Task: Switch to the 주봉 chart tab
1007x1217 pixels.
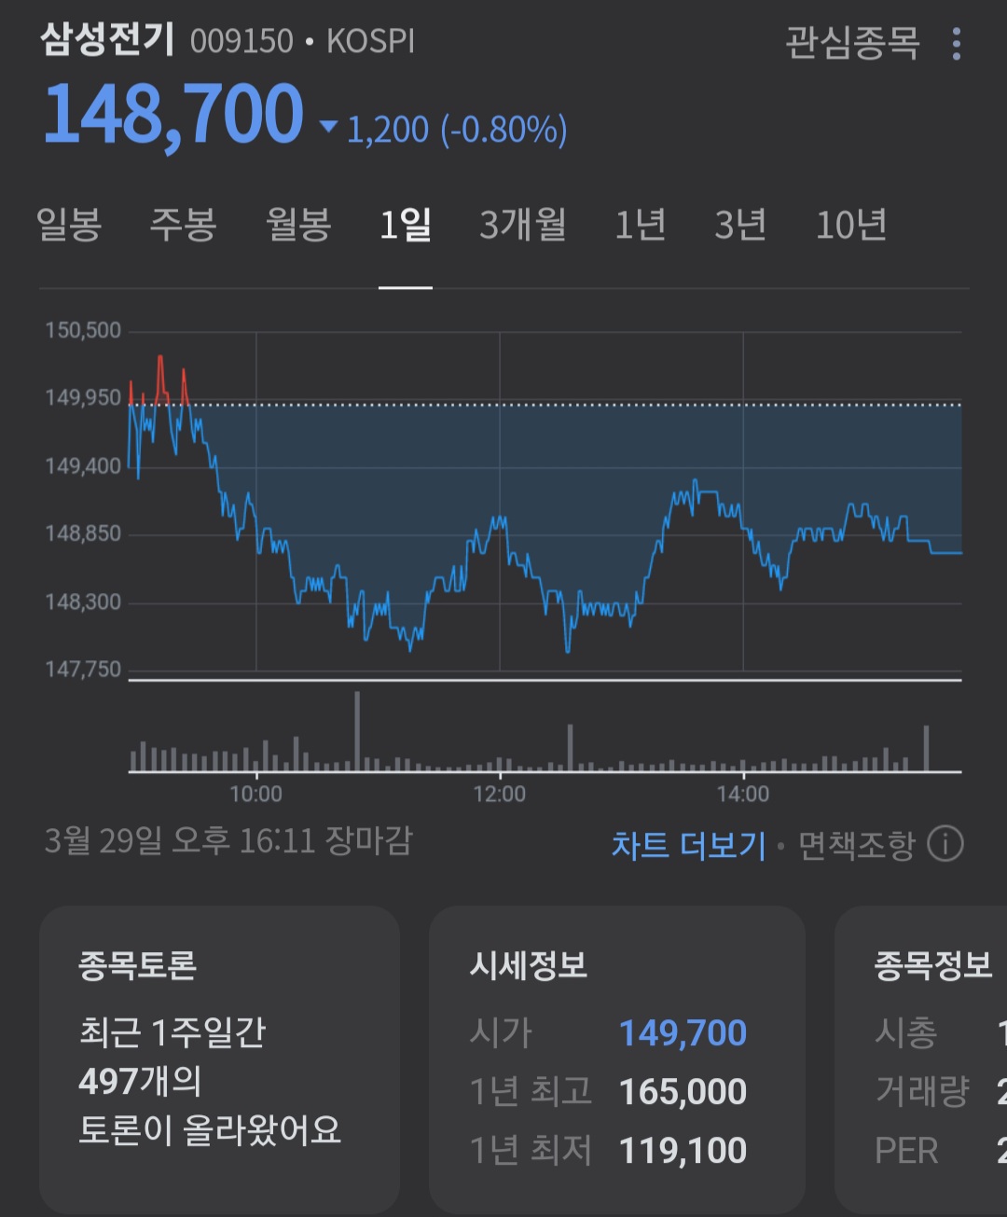Action: pos(184,225)
